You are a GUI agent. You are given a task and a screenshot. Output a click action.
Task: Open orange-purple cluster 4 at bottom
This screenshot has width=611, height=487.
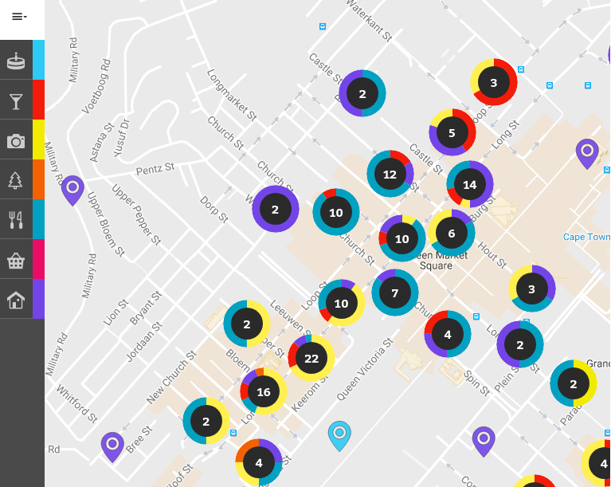tap(259, 462)
